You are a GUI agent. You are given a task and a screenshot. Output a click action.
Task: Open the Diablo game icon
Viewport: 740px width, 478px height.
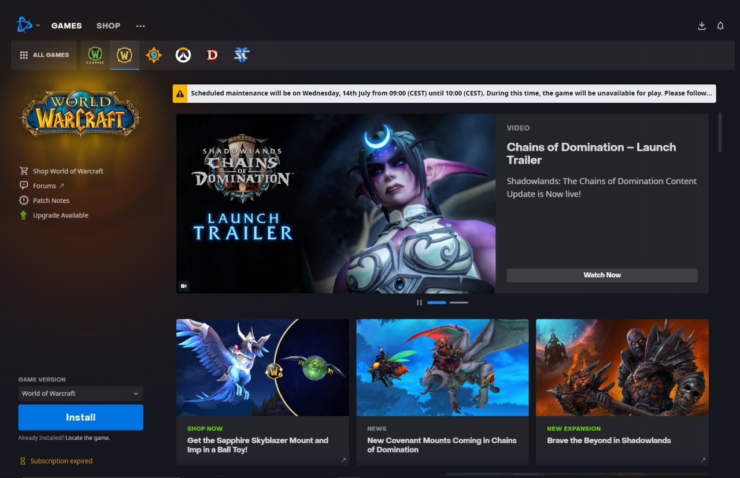tap(212, 55)
